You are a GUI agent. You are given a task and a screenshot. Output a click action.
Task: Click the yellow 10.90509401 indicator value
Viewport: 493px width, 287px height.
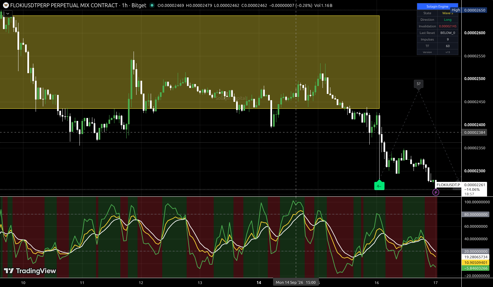(476, 263)
